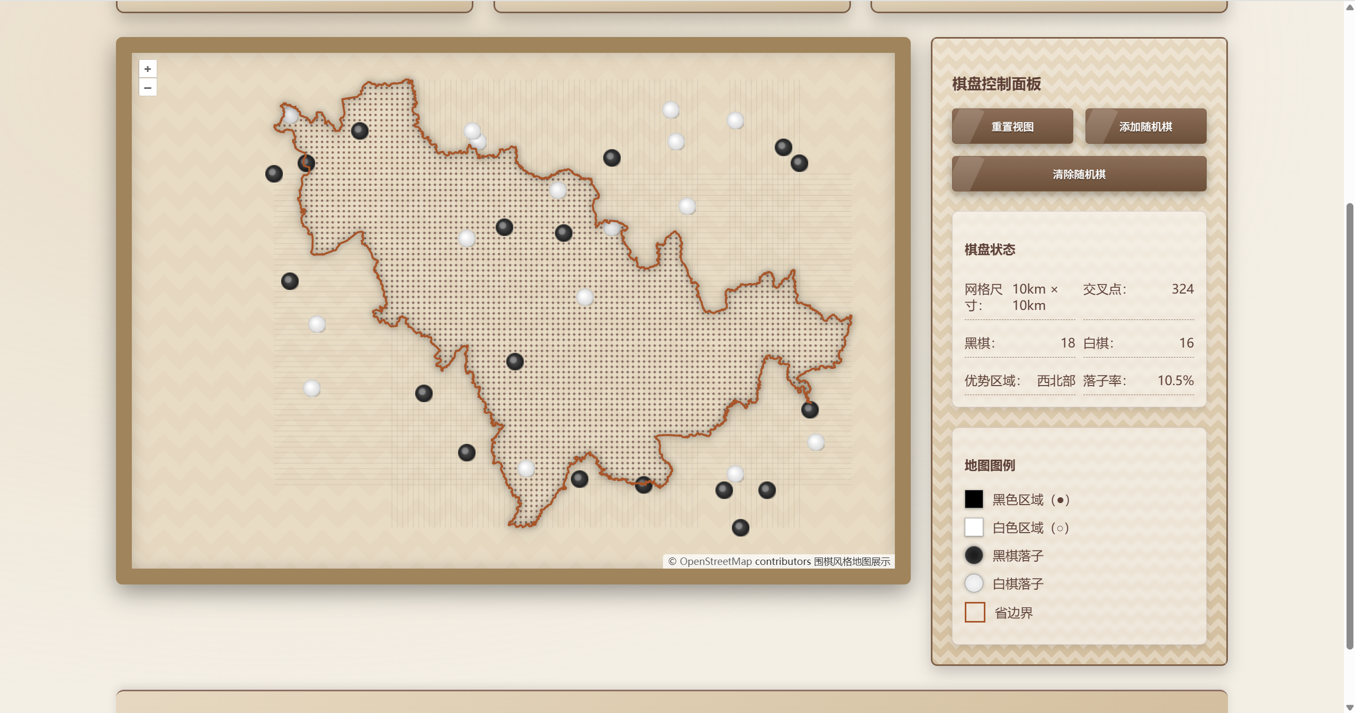Open the OpenStreetMap attribution link
Image resolution: width=1355 pixels, height=713 pixels.
[715, 561]
